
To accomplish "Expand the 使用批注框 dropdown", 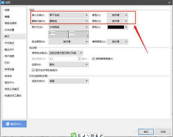I will [x=66, y=53].
